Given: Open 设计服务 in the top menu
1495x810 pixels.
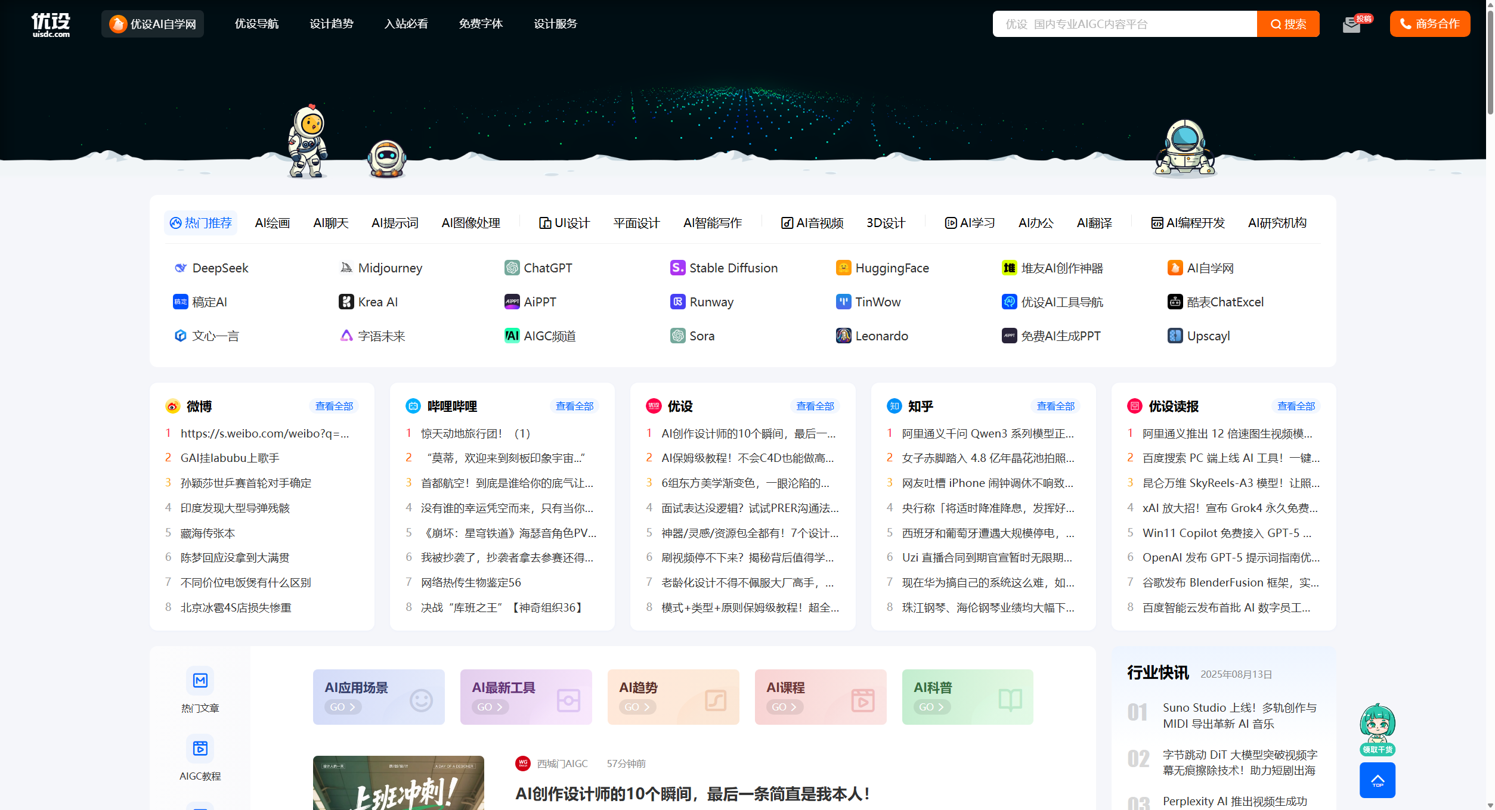Looking at the screenshot, I should 555,24.
